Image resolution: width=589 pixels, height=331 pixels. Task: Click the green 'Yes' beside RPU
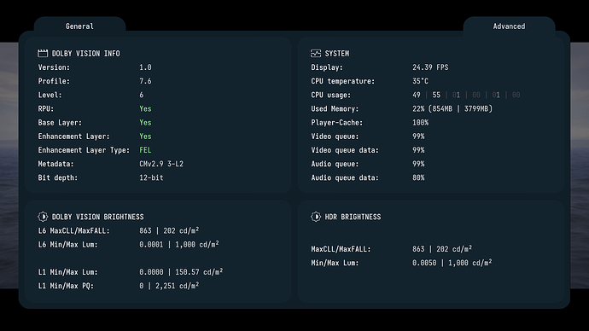click(x=145, y=109)
